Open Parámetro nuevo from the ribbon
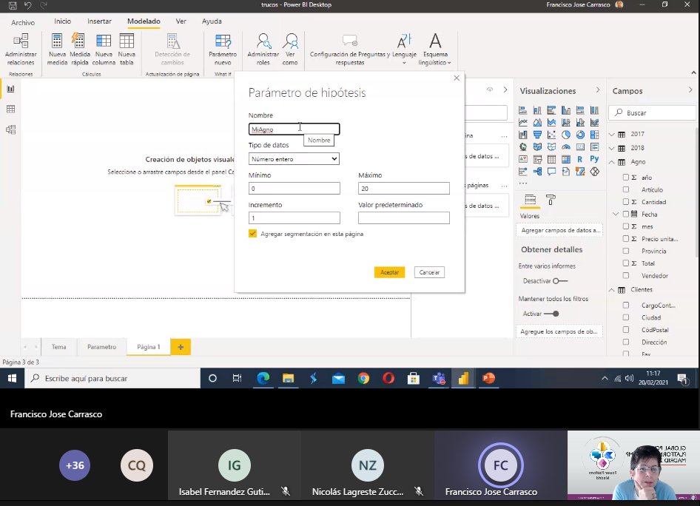700x506 pixels. (x=223, y=50)
